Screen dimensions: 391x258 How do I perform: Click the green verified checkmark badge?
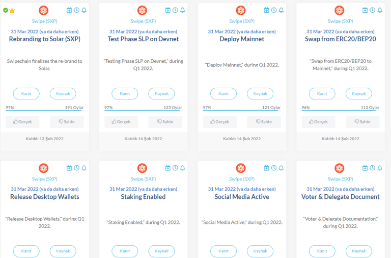coord(5,10)
